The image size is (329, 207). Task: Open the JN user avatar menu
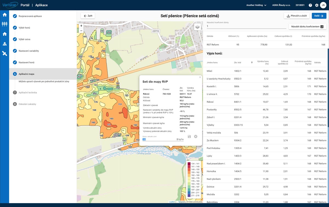click(x=323, y=5)
